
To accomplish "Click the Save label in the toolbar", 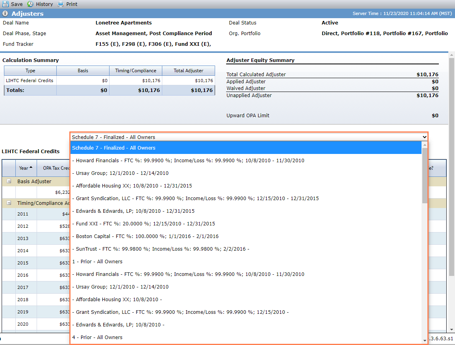I will click(x=17, y=4).
